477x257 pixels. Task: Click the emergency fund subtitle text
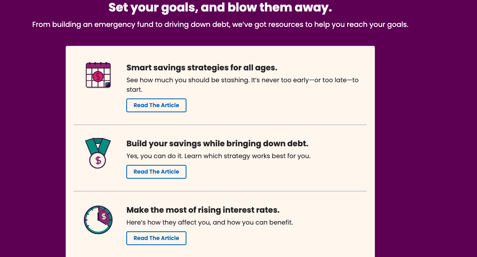(x=220, y=25)
